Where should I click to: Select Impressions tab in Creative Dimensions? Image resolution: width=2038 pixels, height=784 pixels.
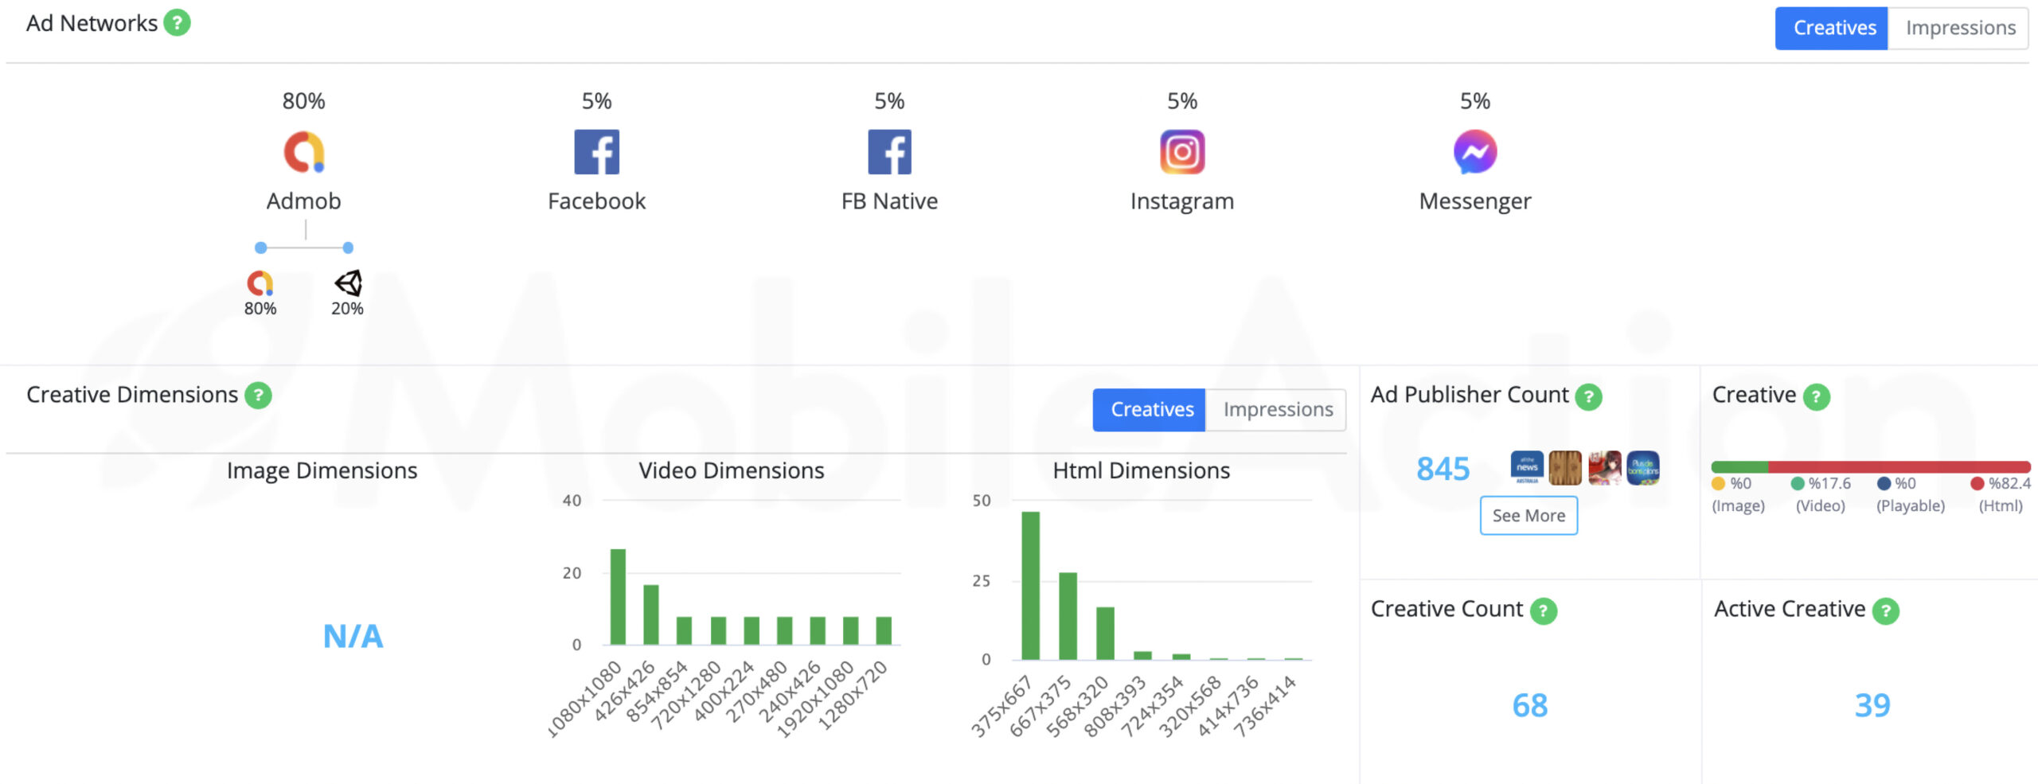coord(1276,410)
